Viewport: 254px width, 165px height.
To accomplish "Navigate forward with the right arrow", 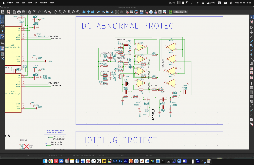I will (93, 12).
